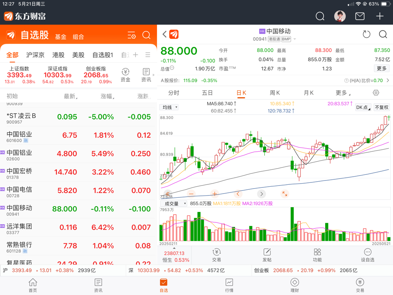Switch to 沪深京 watchlist tab
Viewport: 393px width, 295px height.
35,55
